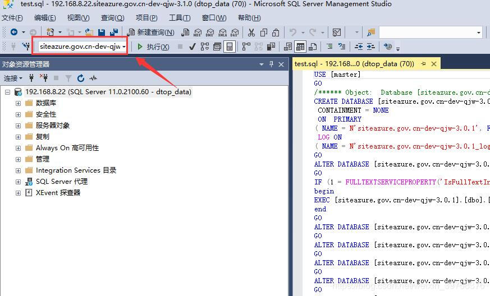The width and height of the screenshot is (490, 296).
Task: Save test.sql with the floppy icon
Action: coord(101,32)
